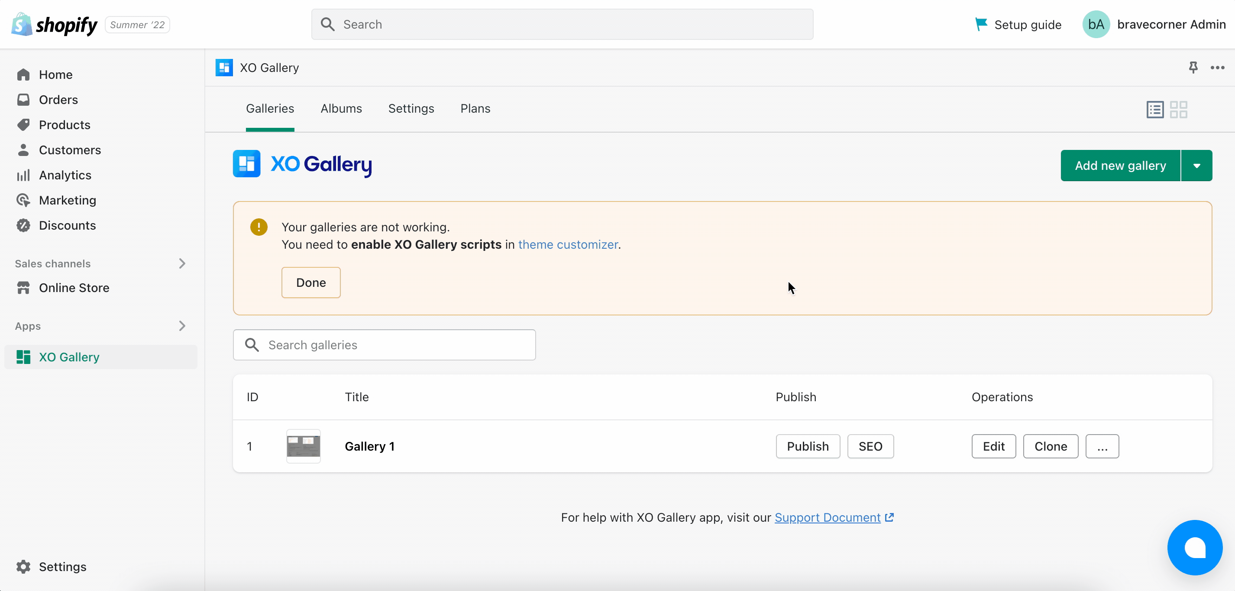Expand the Apps section chevron

tap(182, 326)
